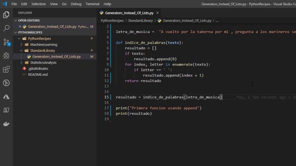The height and width of the screenshot is (166, 296).
Task: Click the Python icon on the editor tab
Action: (102, 13)
